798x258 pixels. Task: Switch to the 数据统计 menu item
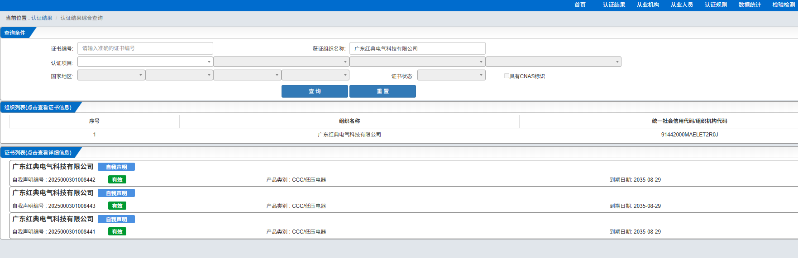(750, 5)
